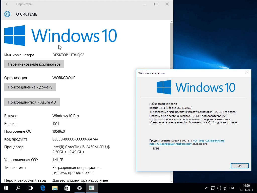Switch input language ENG indicator
This screenshot has height=193, width=257.
click(232, 188)
